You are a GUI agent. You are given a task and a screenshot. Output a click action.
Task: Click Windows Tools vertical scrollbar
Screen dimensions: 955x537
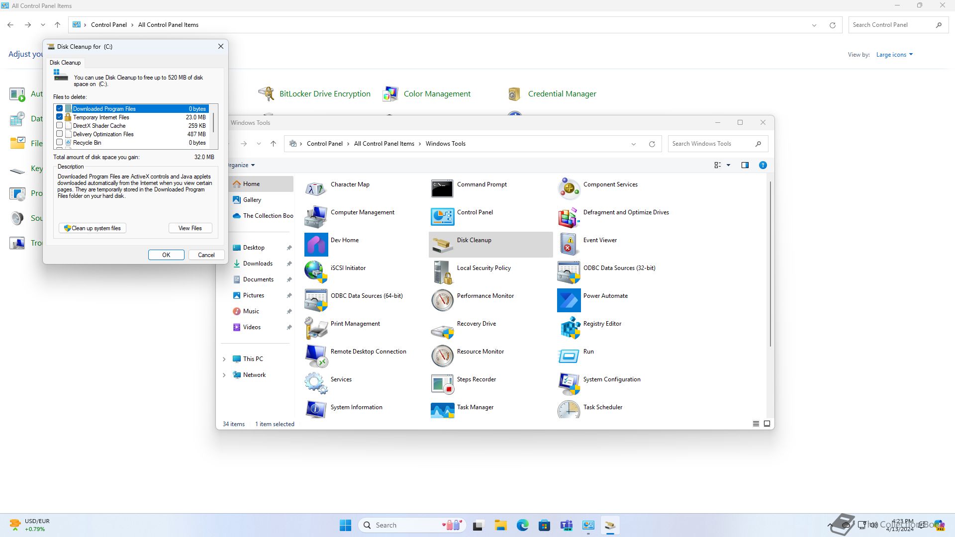(770, 264)
